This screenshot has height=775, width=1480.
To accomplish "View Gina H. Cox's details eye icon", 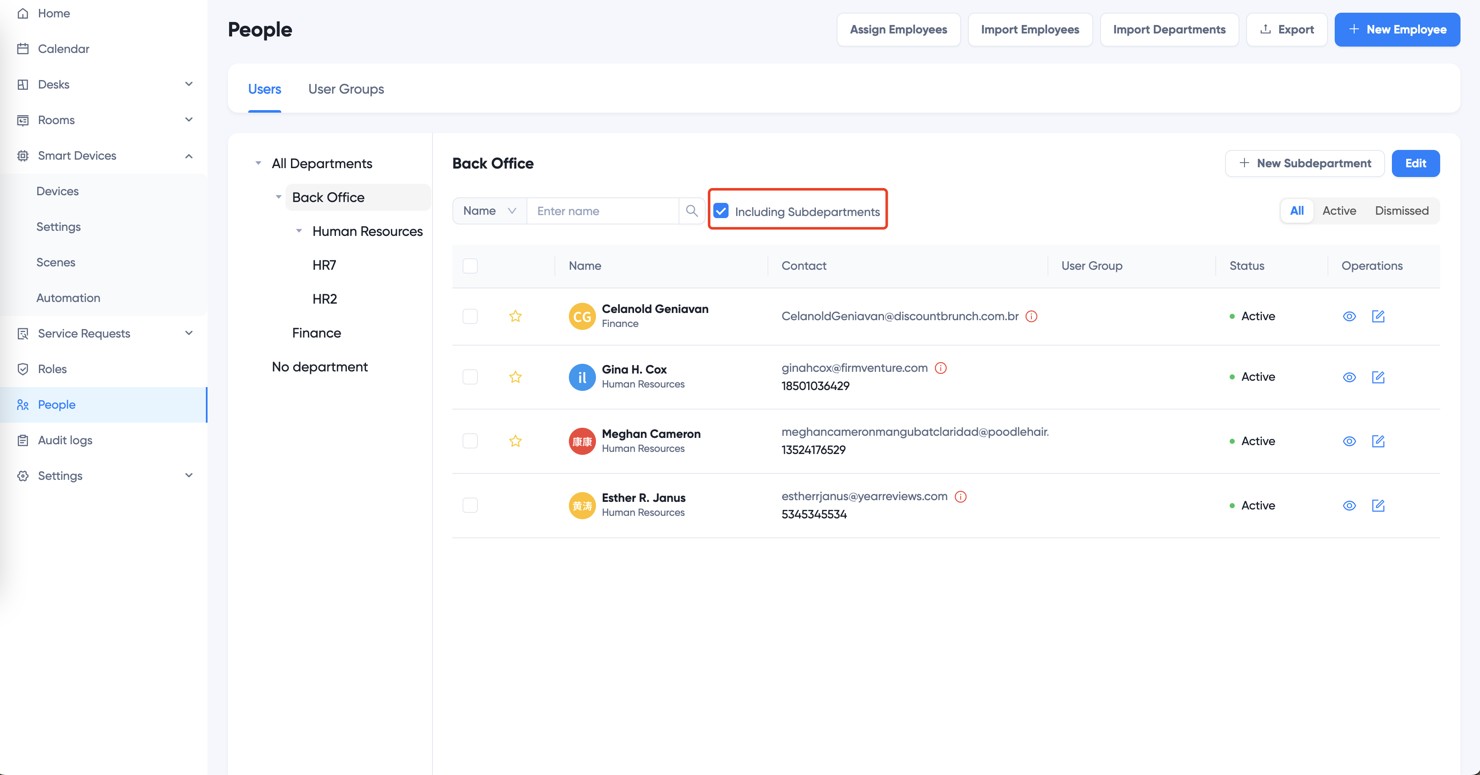I will coord(1350,377).
